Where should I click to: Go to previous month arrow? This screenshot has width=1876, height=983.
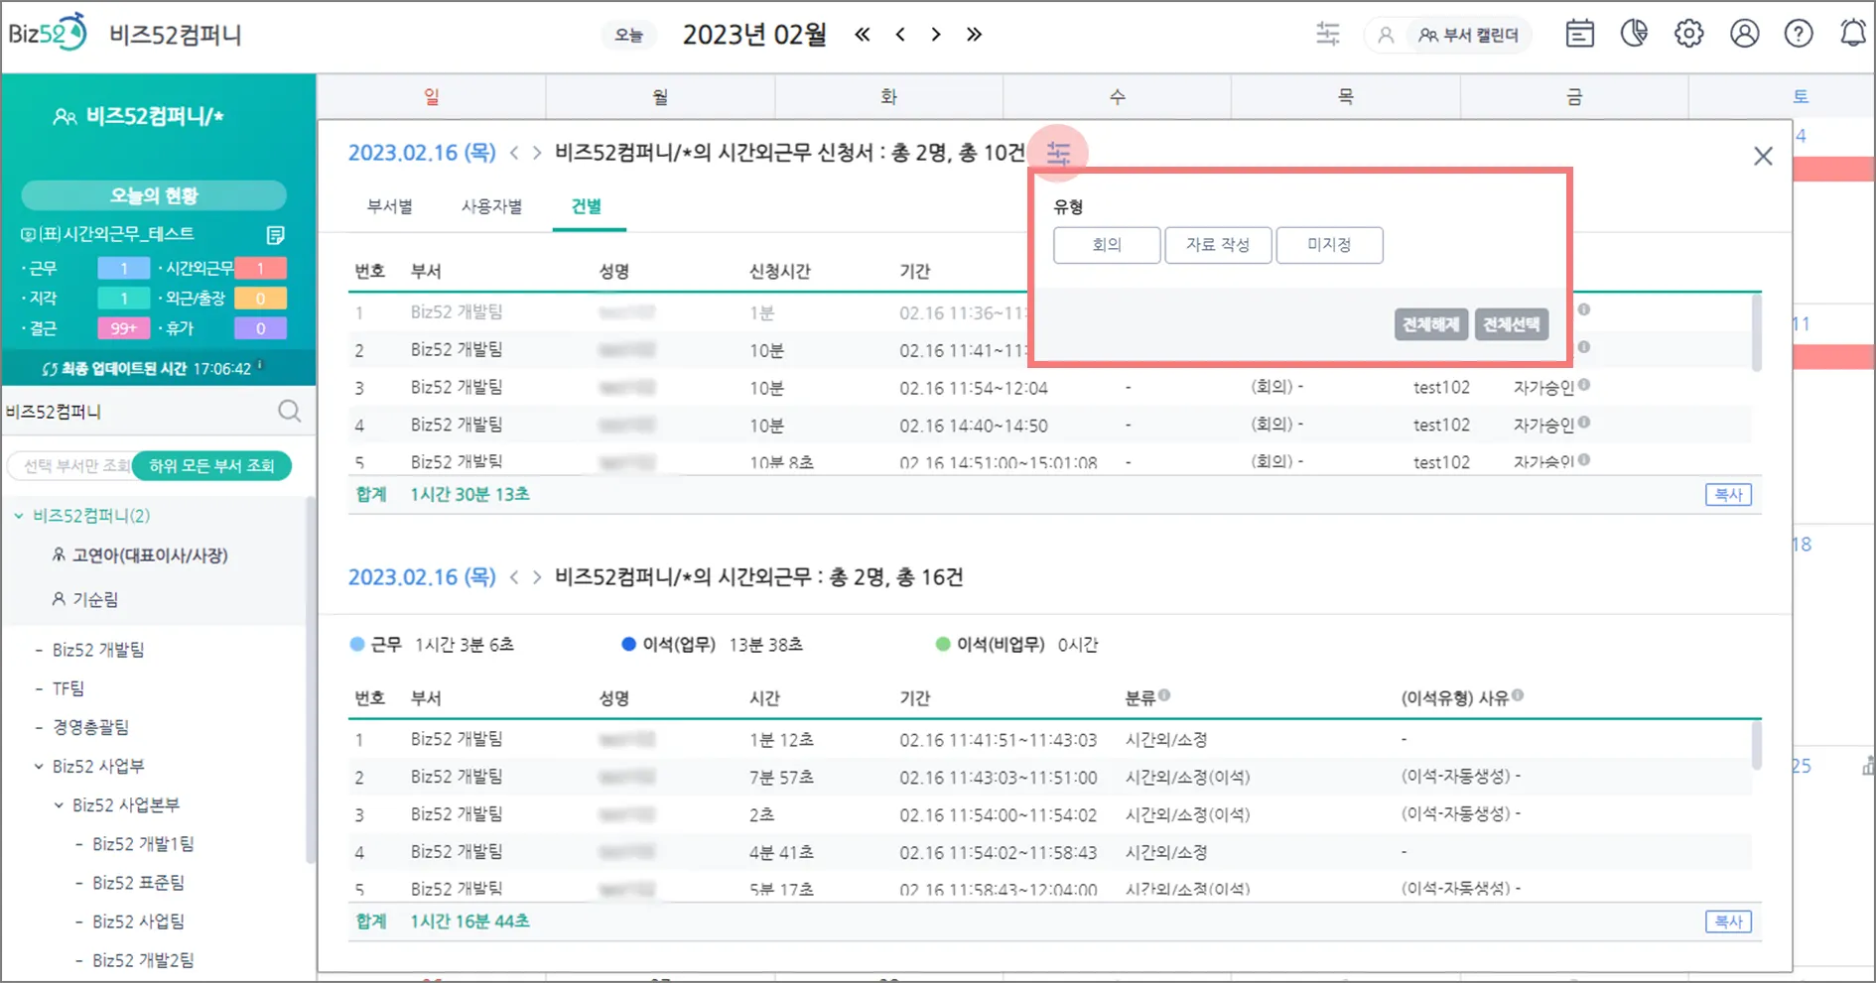click(x=900, y=35)
